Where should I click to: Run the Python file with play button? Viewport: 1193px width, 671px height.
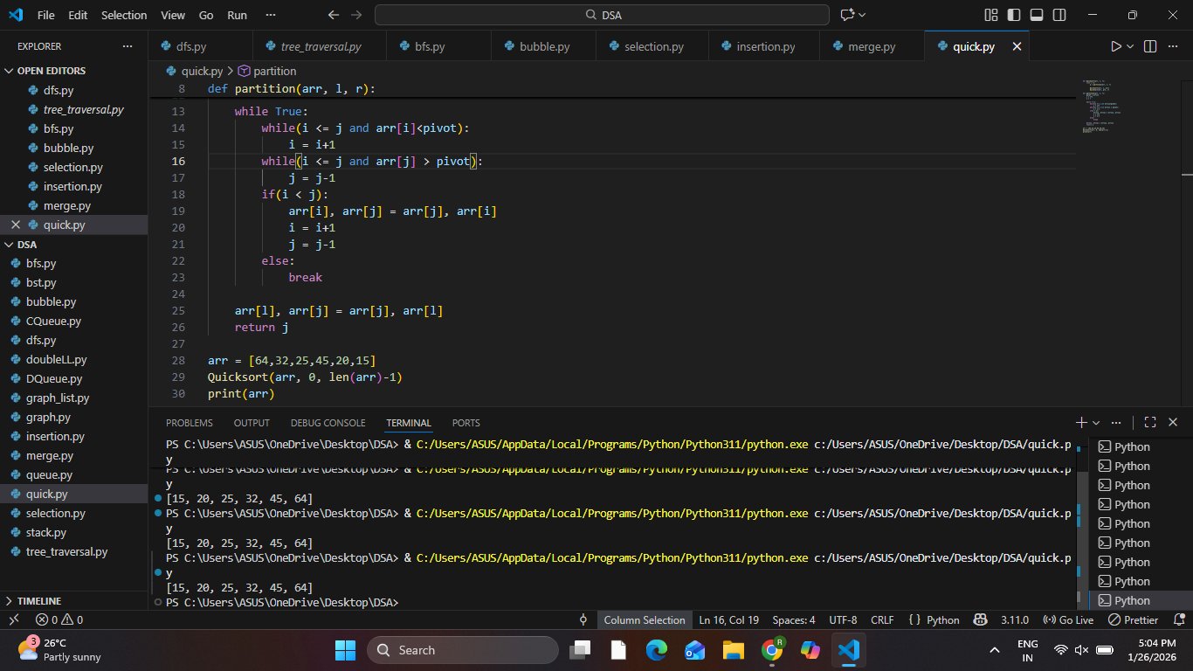(x=1115, y=46)
